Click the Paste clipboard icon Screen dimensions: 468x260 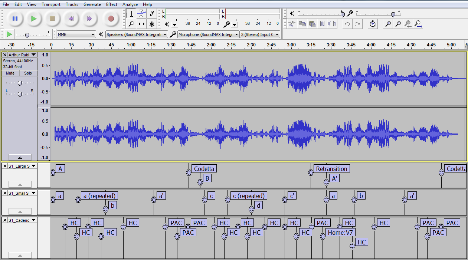[x=312, y=24]
